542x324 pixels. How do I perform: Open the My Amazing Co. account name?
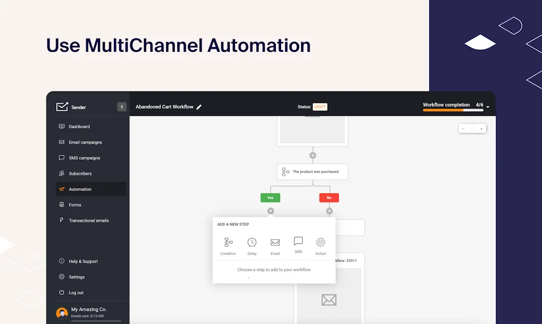(89, 309)
